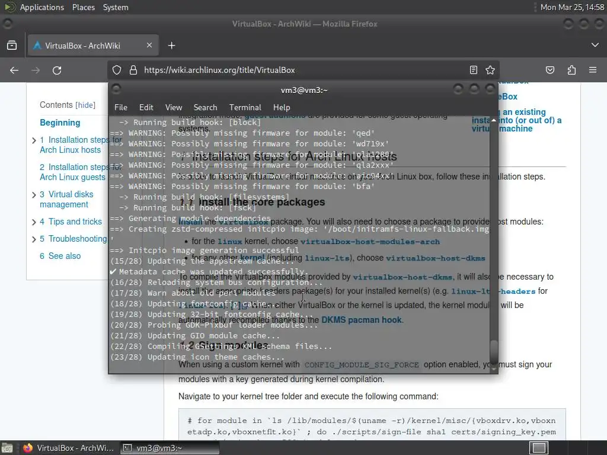607x455 pixels.
Task: Click the workspace switcher in bottom panel
Action: (x=538, y=448)
